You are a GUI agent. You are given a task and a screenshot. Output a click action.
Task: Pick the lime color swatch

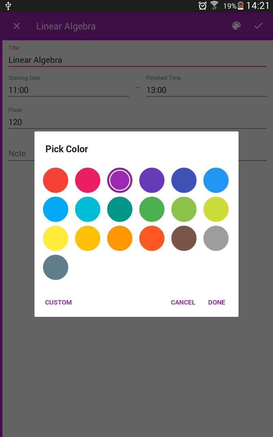[216, 209]
